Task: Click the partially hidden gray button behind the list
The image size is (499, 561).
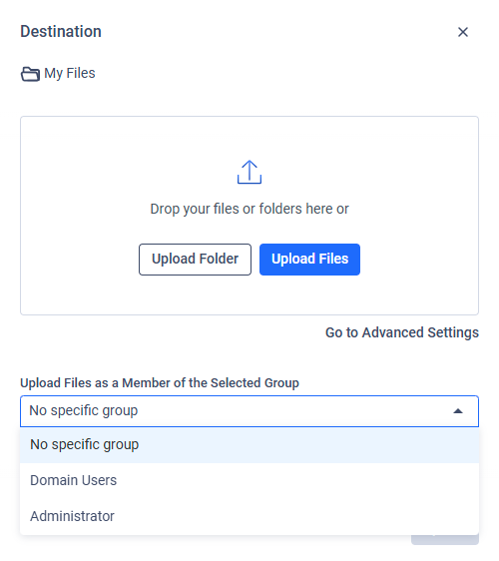Action: 445,540
